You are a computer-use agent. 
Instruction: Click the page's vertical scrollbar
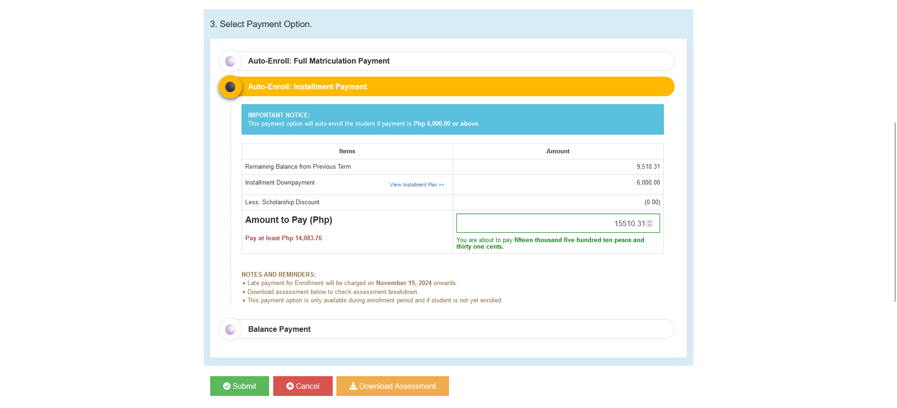click(895, 212)
